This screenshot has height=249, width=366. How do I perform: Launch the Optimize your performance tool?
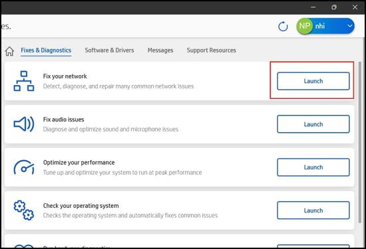313,167
